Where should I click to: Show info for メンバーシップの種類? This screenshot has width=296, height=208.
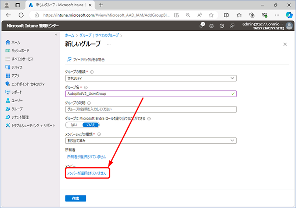click(99, 134)
